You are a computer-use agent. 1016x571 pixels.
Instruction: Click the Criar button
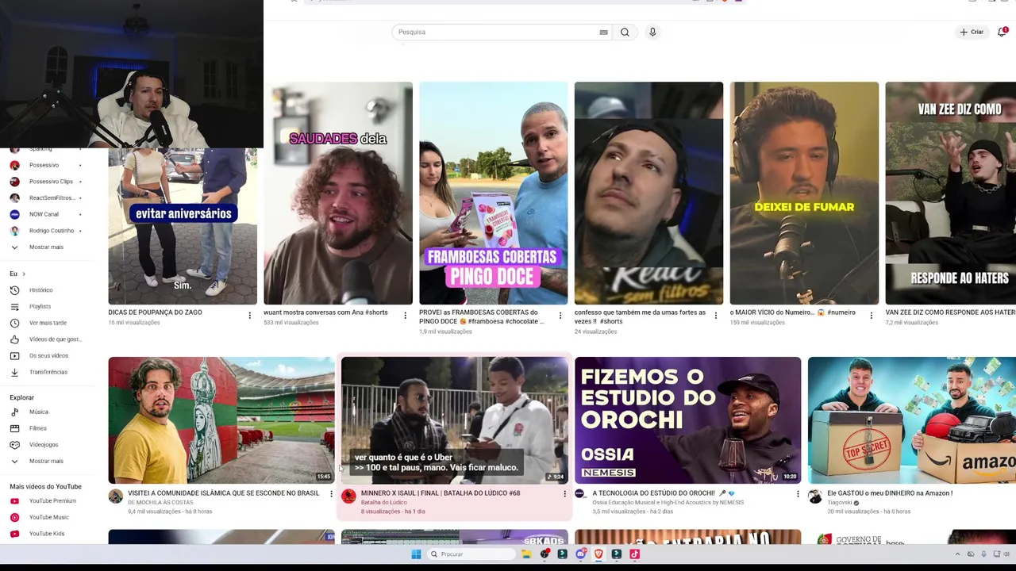(x=972, y=32)
